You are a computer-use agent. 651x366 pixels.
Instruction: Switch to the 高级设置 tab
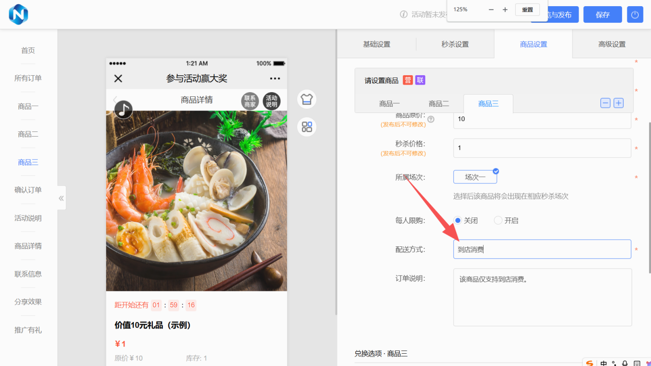pos(612,44)
